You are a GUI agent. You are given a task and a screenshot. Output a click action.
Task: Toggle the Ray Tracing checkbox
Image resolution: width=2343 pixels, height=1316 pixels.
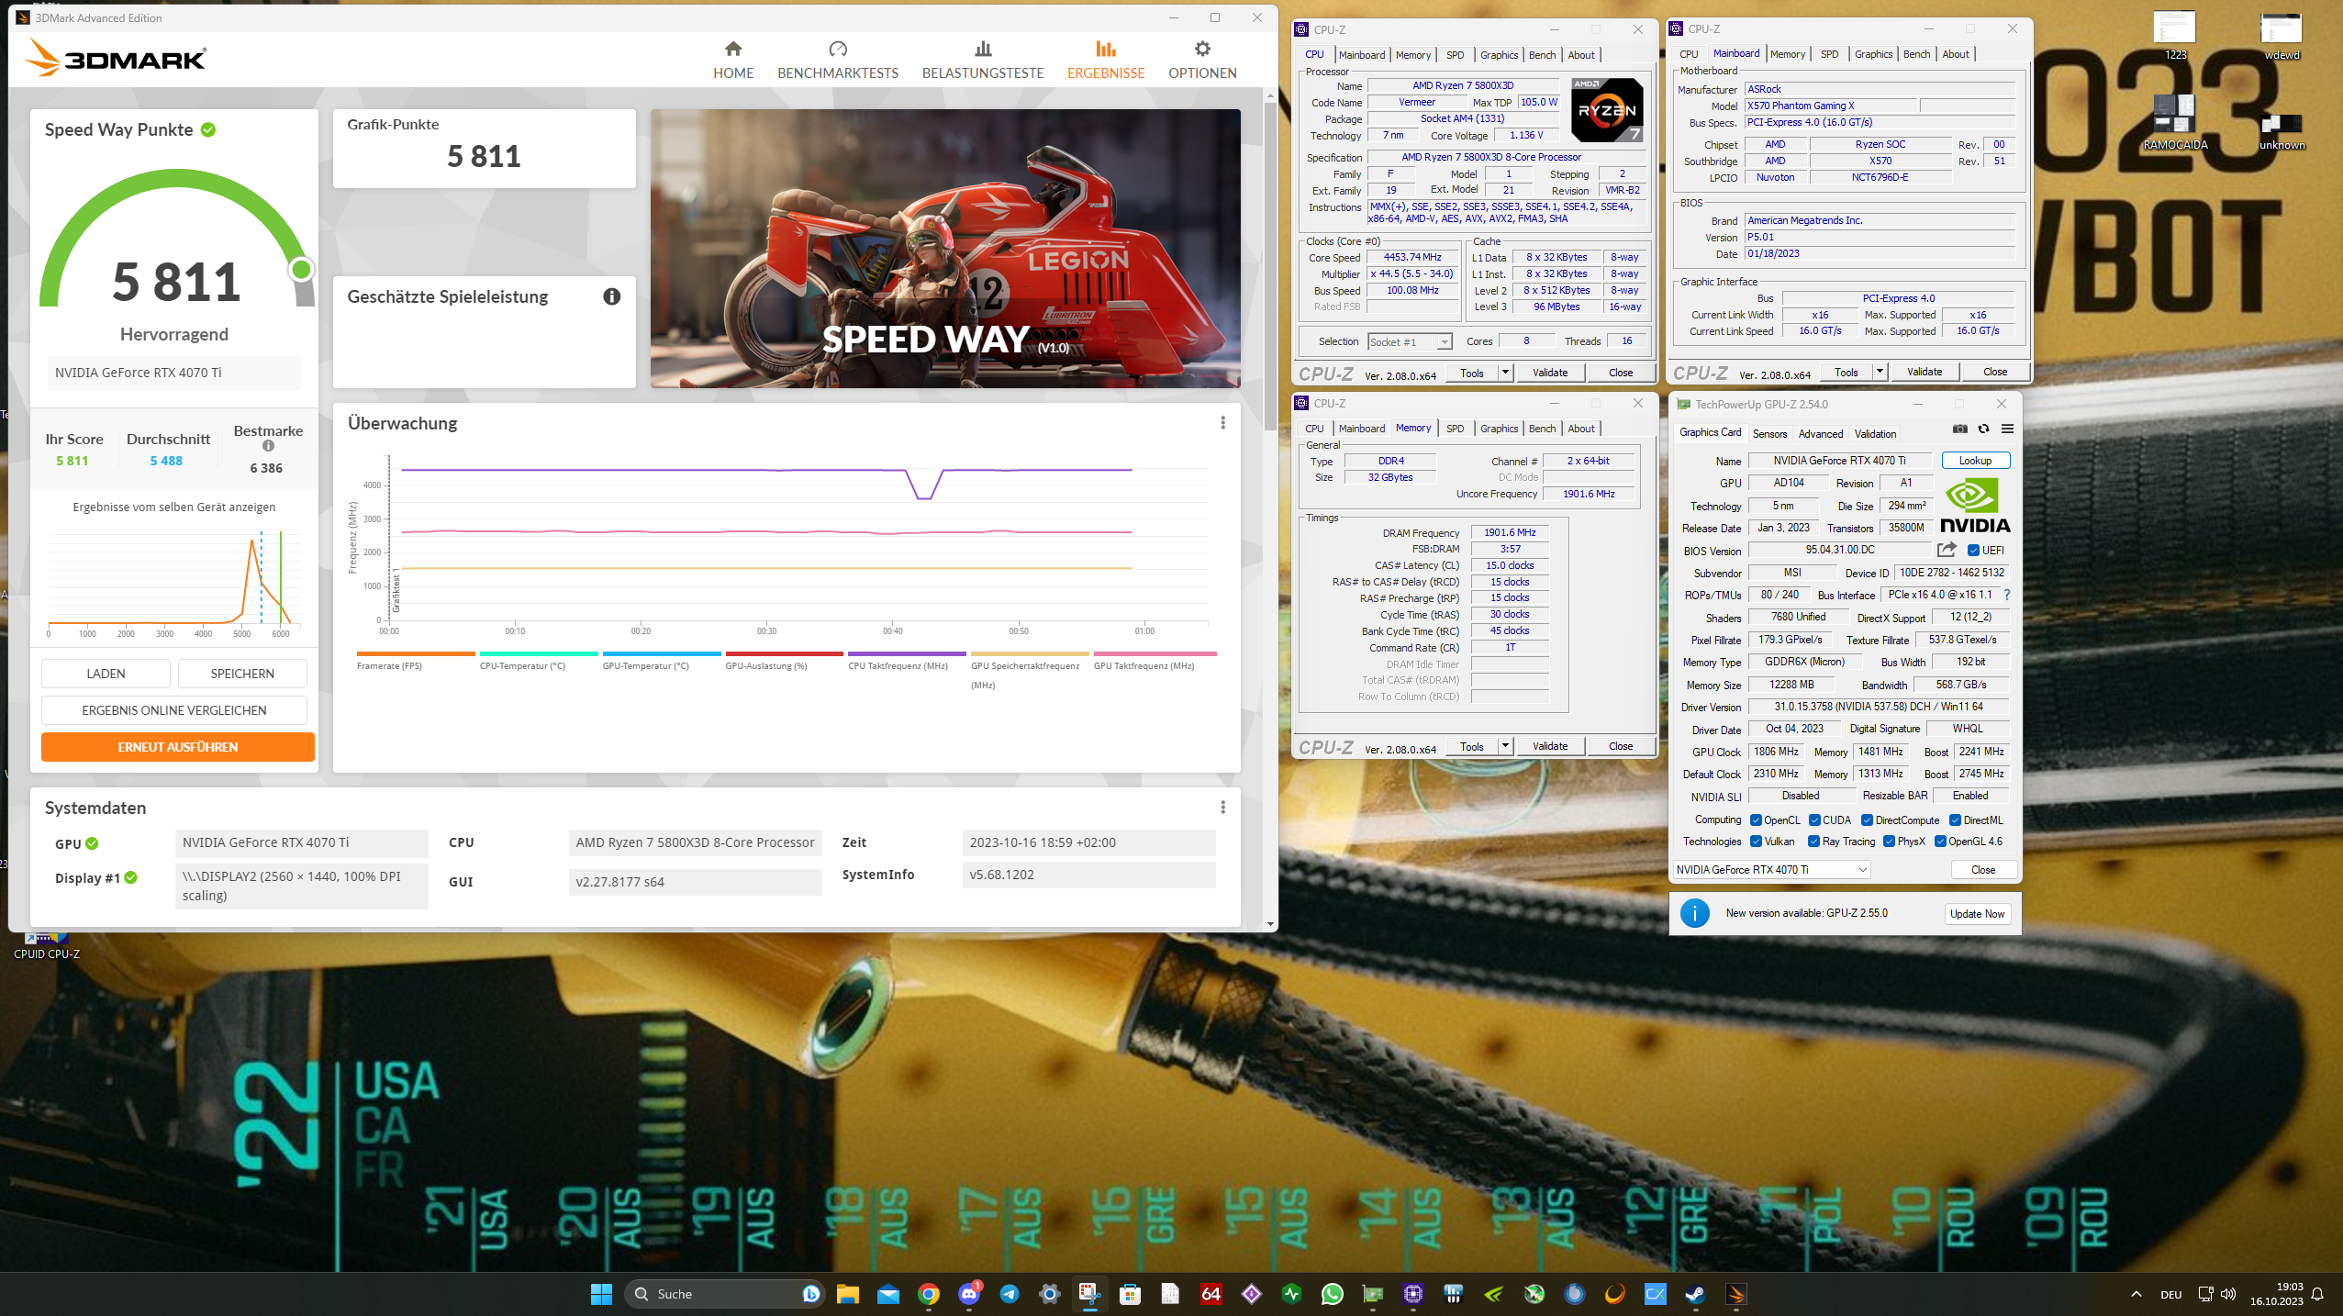coord(1813,842)
